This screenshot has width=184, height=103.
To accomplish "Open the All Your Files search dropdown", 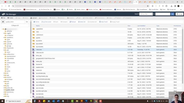I will click(x=146, y=14).
